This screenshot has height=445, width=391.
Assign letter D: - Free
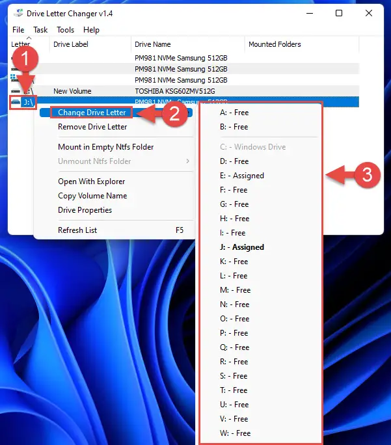coord(234,161)
